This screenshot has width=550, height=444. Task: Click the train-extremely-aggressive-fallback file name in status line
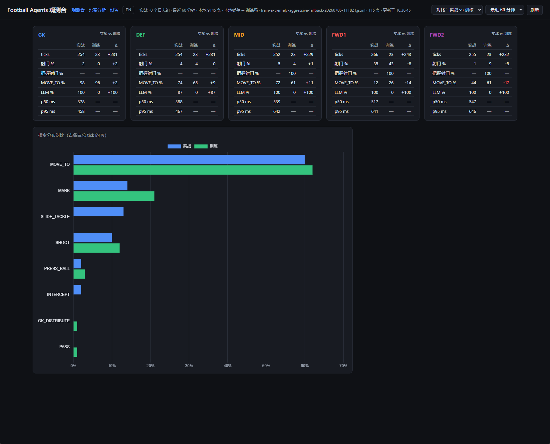tap(313, 10)
